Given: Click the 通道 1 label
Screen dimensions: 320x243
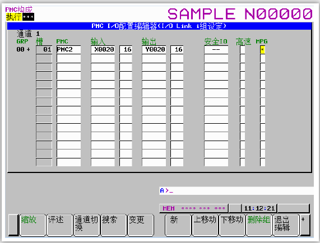Looking at the screenshot, I should point(28,34).
